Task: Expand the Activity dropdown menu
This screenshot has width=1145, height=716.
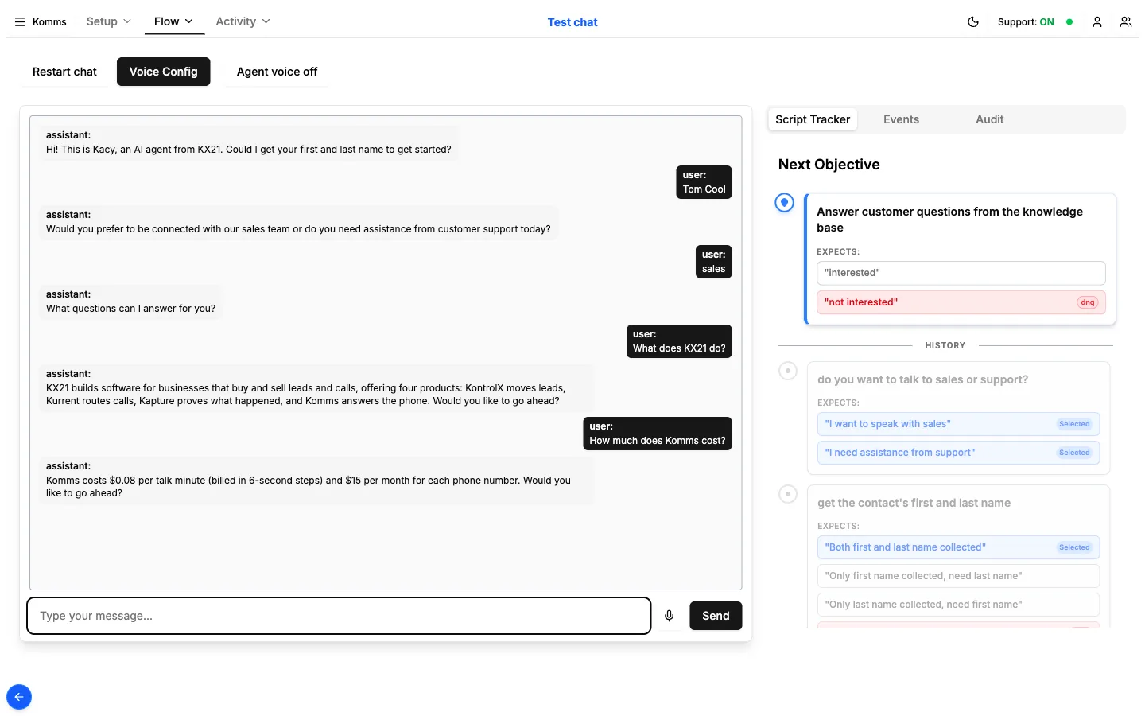Action: point(243,21)
